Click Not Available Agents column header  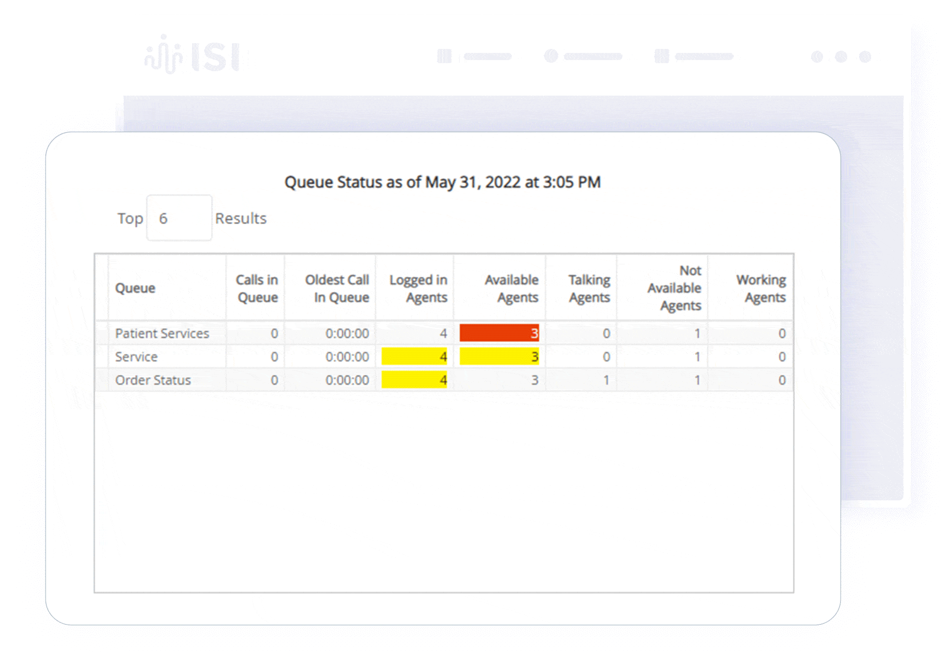(674, 288)
